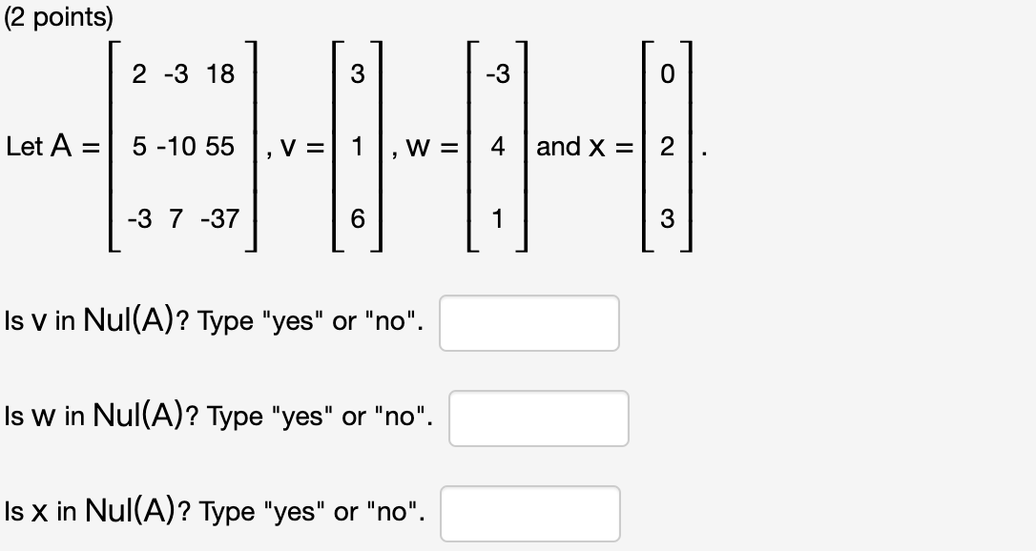Screen dimensions: 1036x551
Task: Click the number 4 in vector w
Action: tap(497, 147)
